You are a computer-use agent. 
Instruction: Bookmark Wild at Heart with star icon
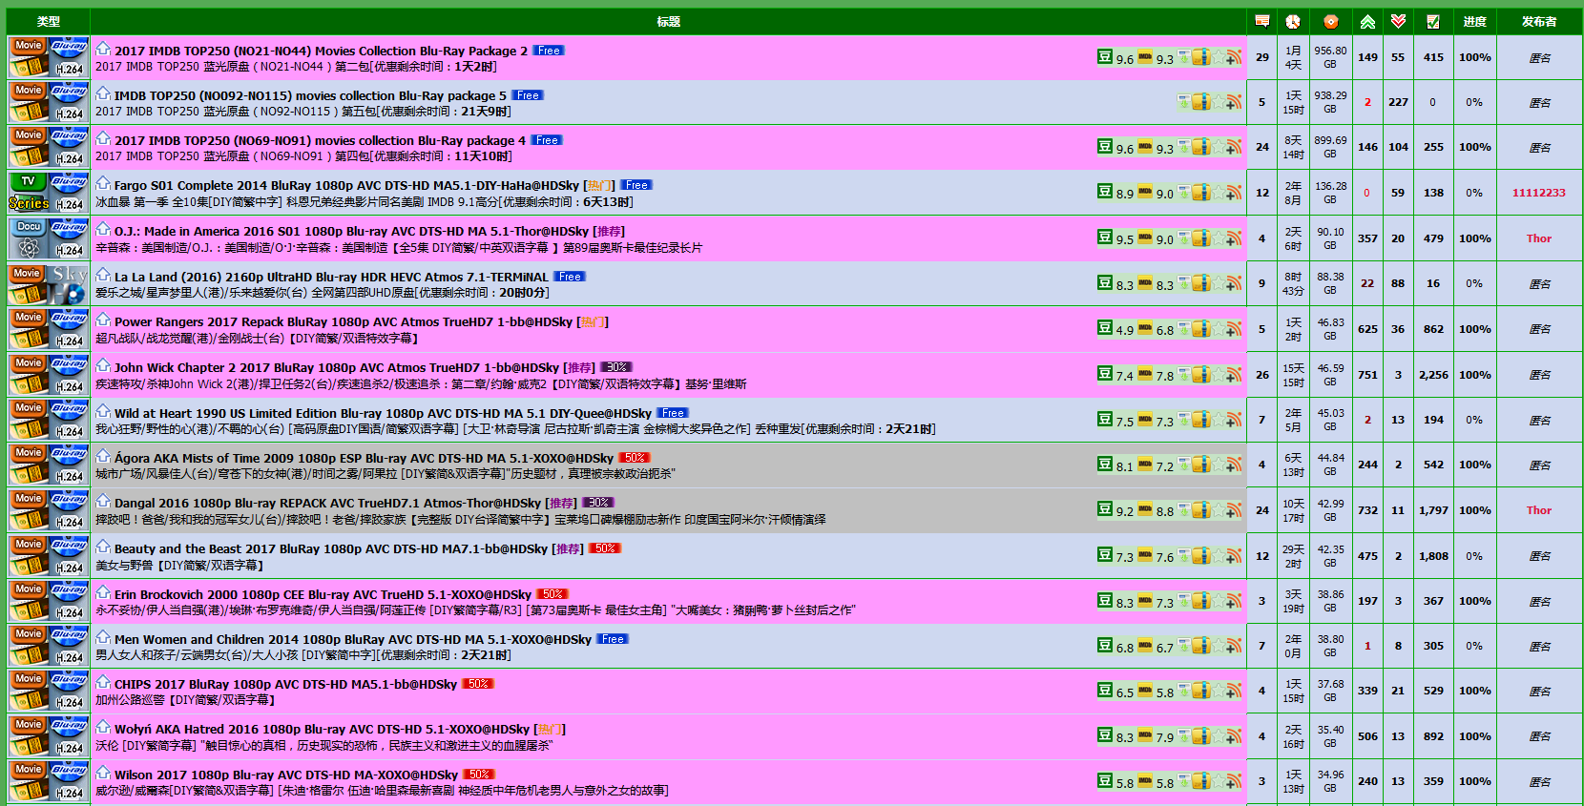pyautogui.click(x=1219, y=420)
